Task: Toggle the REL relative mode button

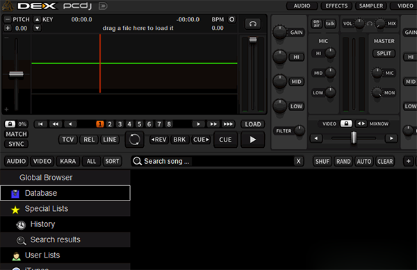Action: 89,140
